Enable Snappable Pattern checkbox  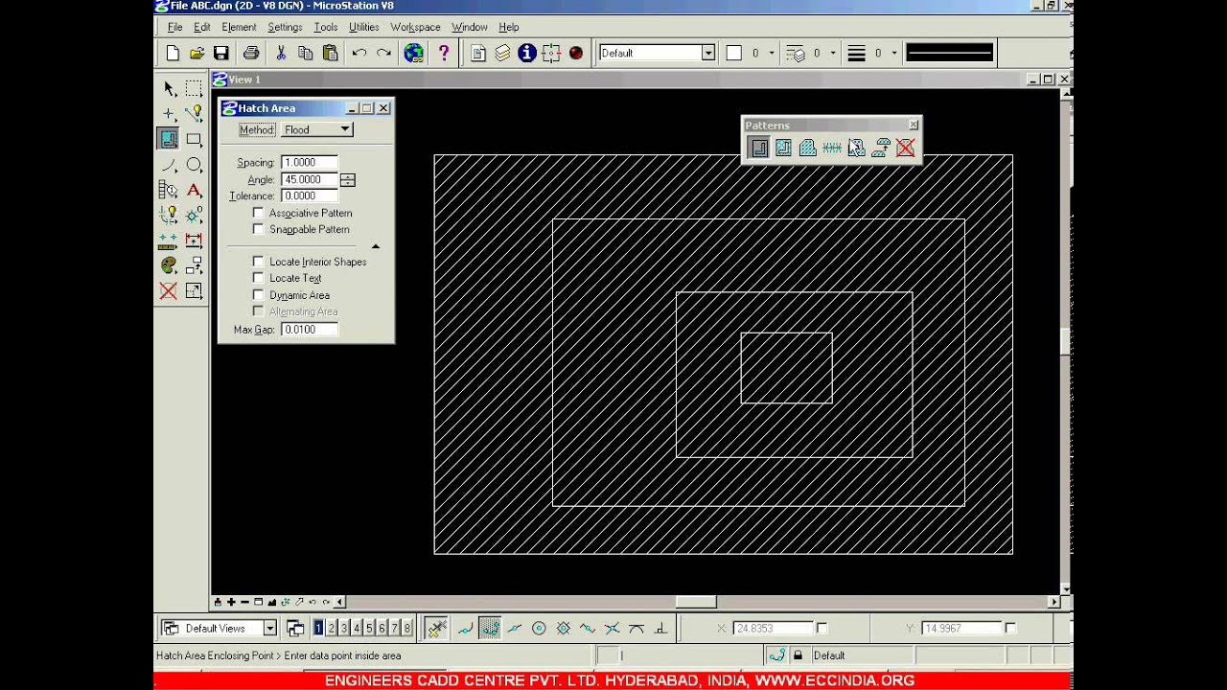[x=258, y=229]
